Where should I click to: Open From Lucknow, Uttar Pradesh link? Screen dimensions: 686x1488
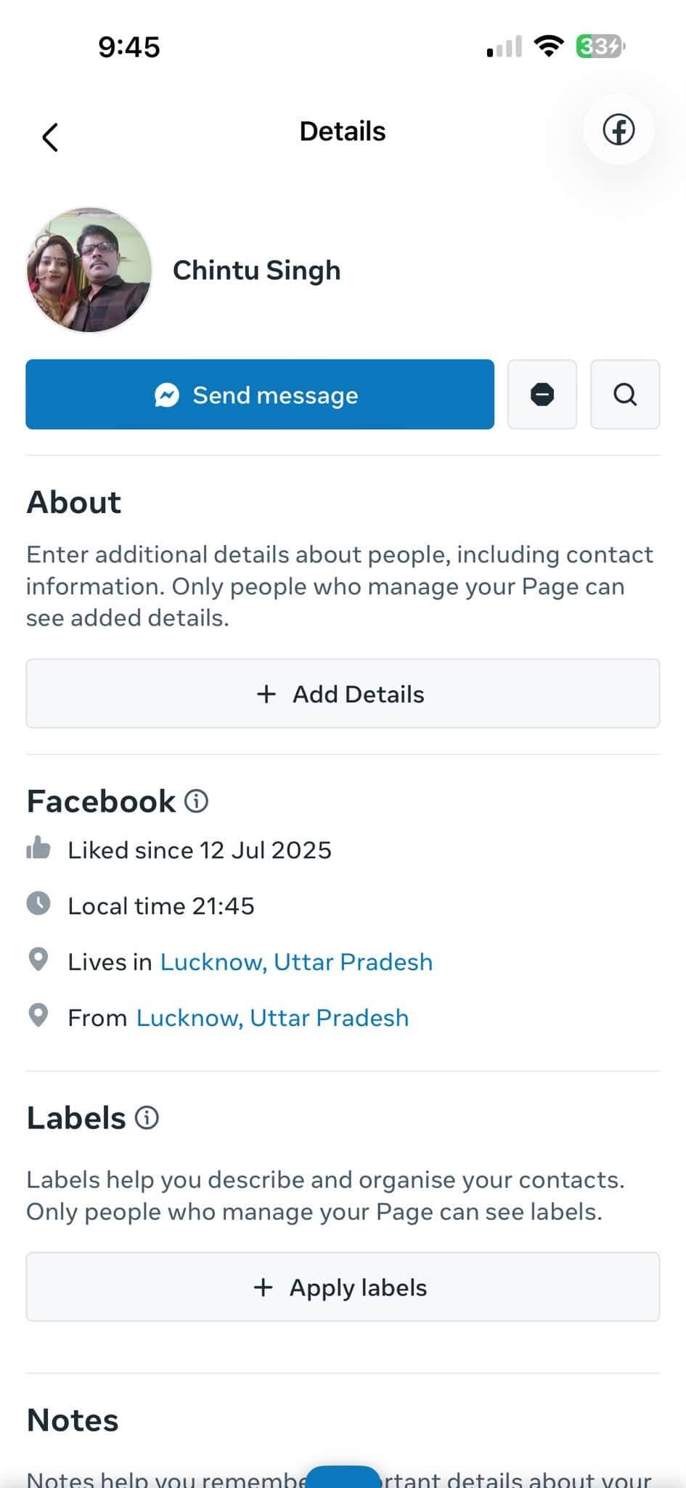tap(272, 1018)
